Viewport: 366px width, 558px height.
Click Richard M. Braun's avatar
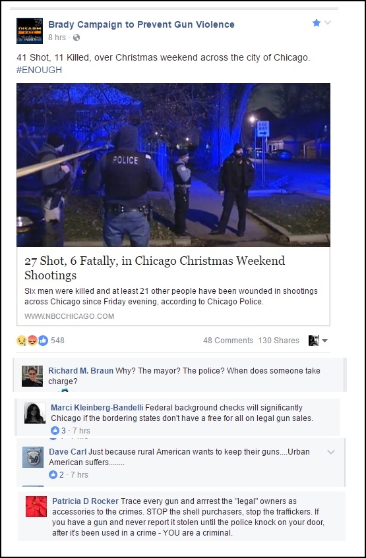[x=32, y=376]
